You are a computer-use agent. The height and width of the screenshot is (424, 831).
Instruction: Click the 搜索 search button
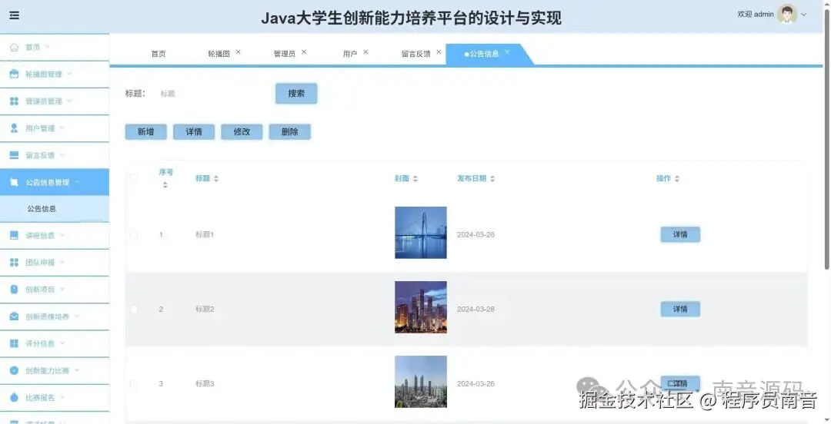296,93
